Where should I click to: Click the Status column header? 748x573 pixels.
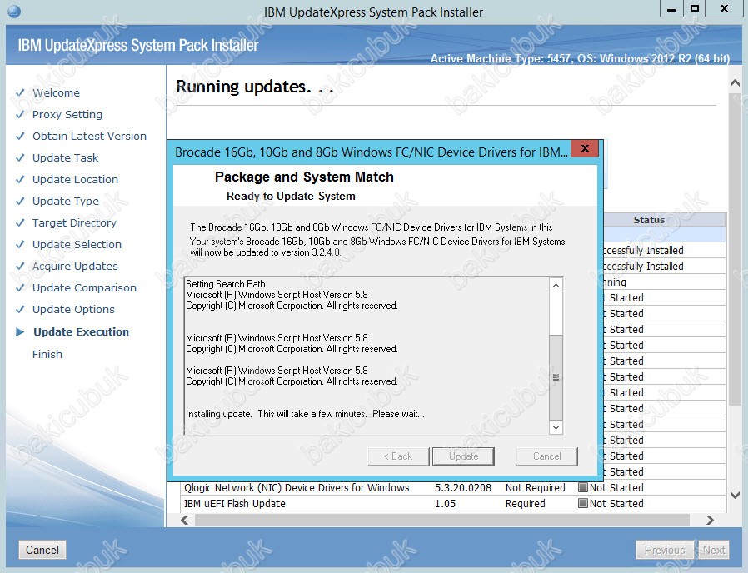pos(664,220)
